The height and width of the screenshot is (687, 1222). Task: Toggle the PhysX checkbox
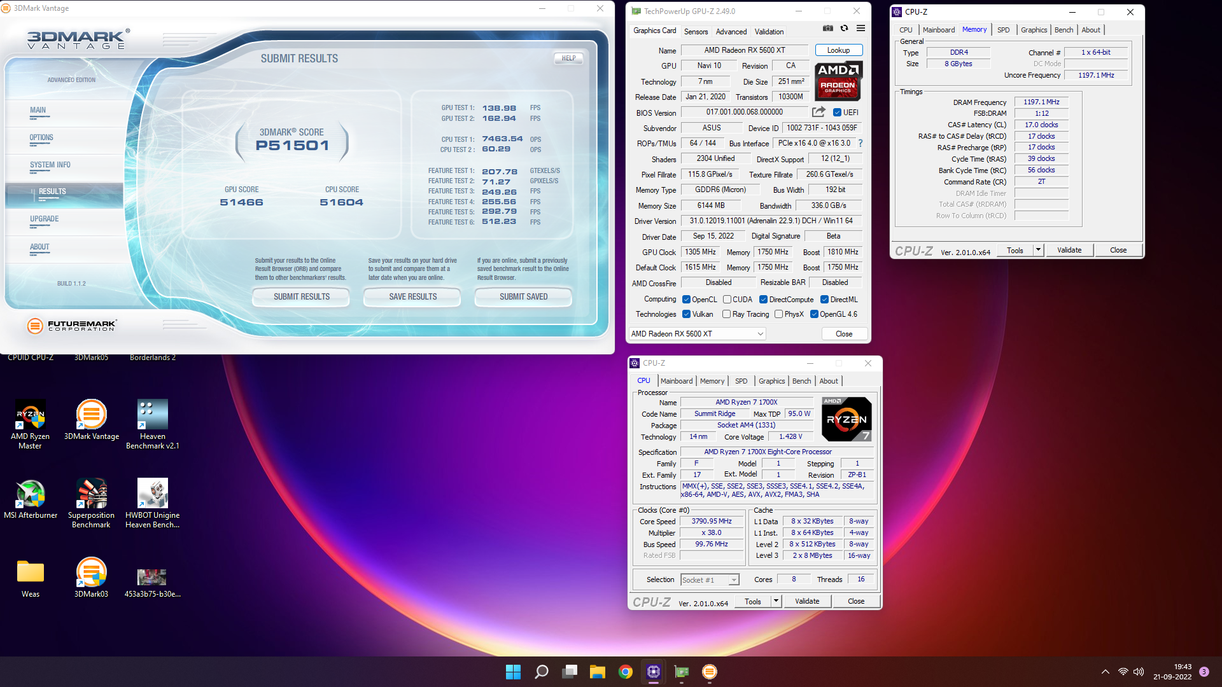click(x=778, y=314)
